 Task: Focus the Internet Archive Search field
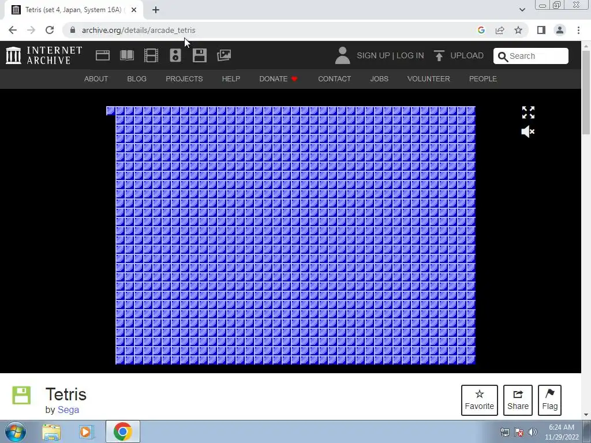[x=531, y=56]
